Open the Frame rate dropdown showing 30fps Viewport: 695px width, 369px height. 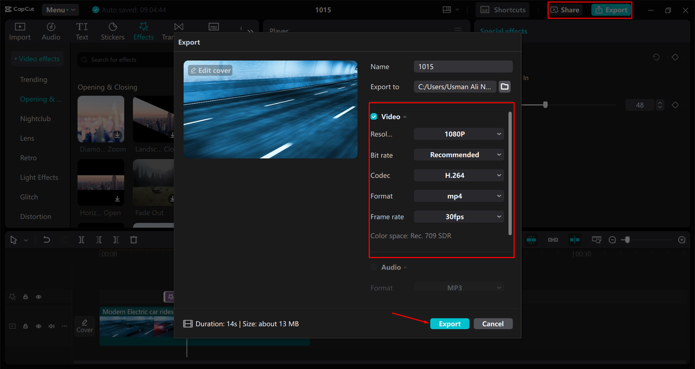(x=459, y=217)
